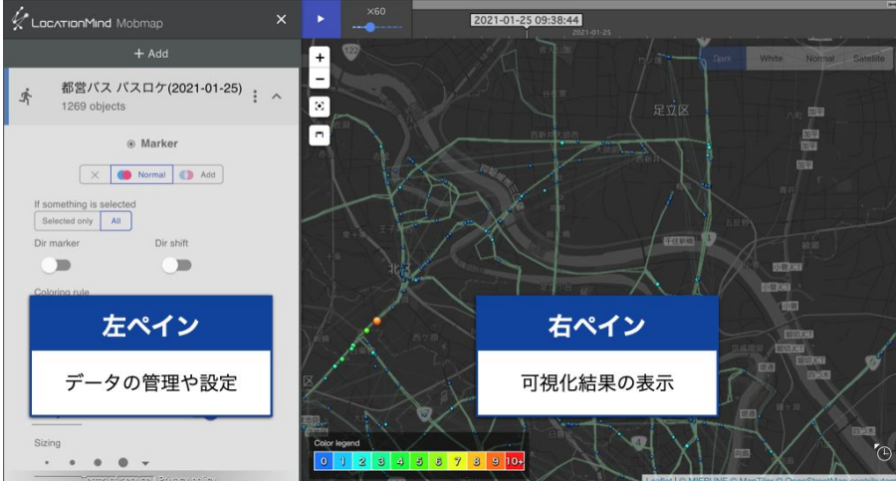Choose the Selected only button

coord(67,221)
